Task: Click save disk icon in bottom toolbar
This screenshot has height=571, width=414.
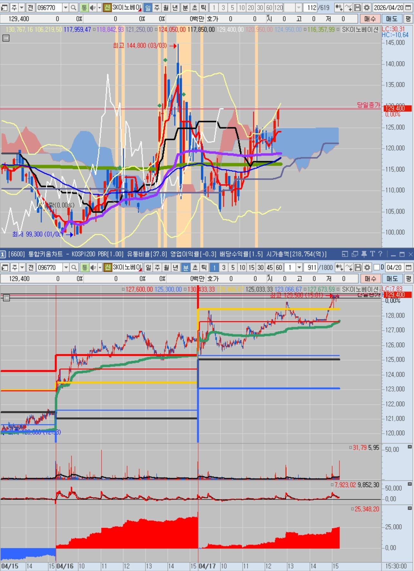Action: click(358, 267)
